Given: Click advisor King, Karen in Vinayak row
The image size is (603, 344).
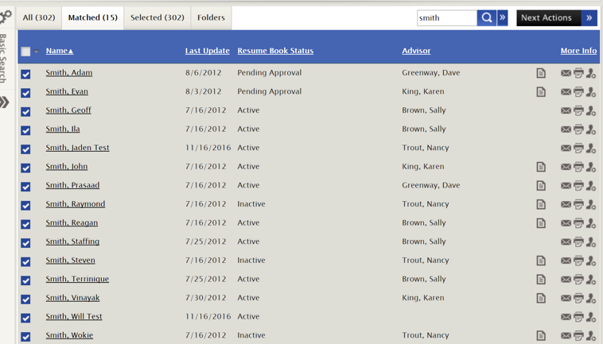Looking at the screenshot, I should coord(423,298).
